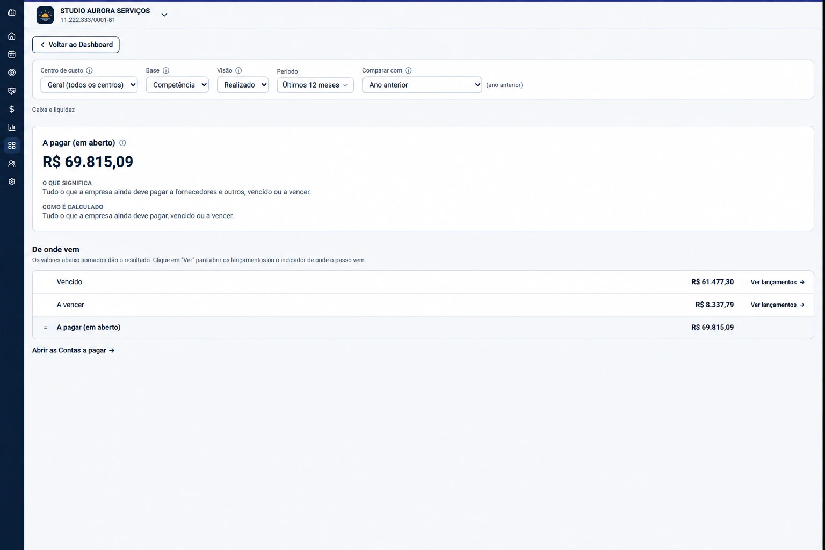825x550 pixels.
Task: Open the Visão Realizado dropdown
Action: (243, 85)
